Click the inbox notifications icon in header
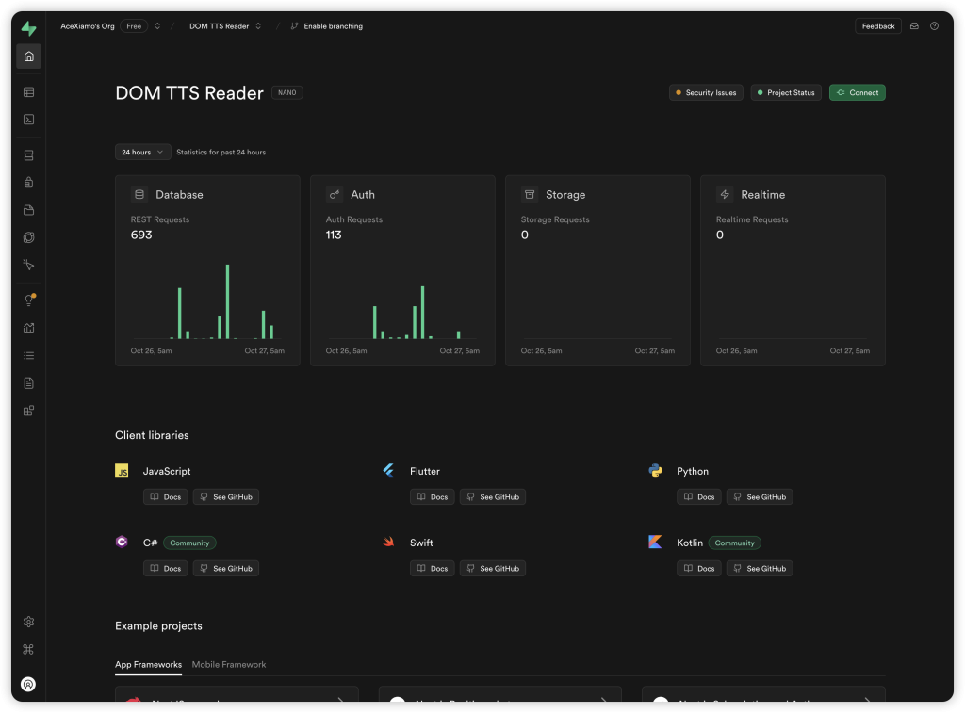 click(914, 26)
